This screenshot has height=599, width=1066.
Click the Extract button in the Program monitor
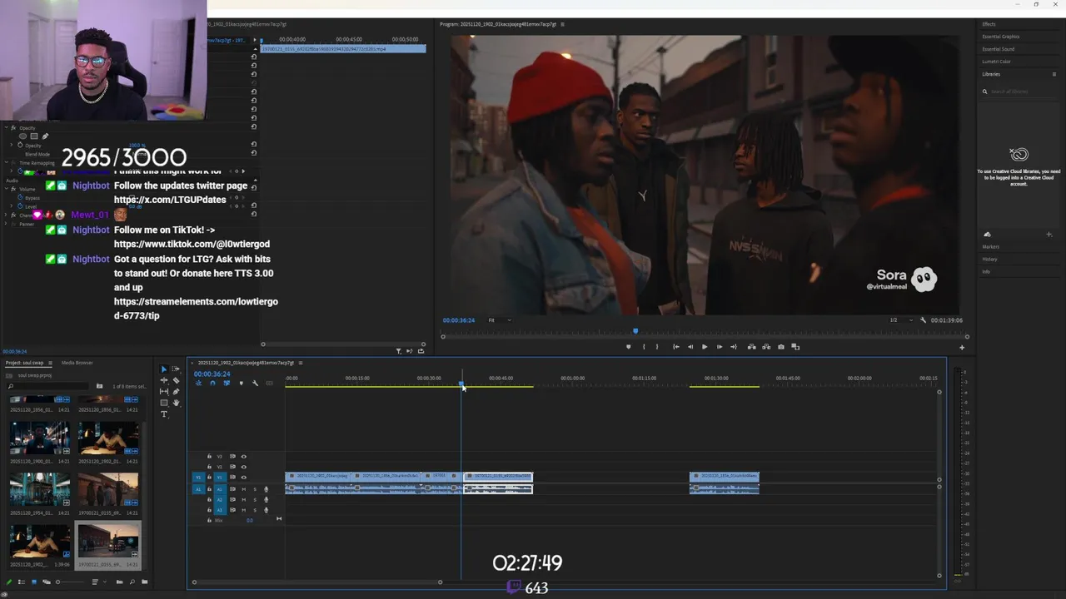pos(766,347)
